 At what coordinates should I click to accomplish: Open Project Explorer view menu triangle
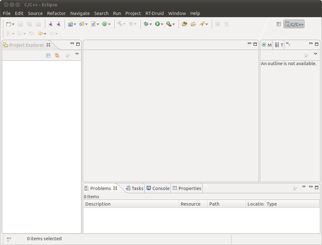77,54
